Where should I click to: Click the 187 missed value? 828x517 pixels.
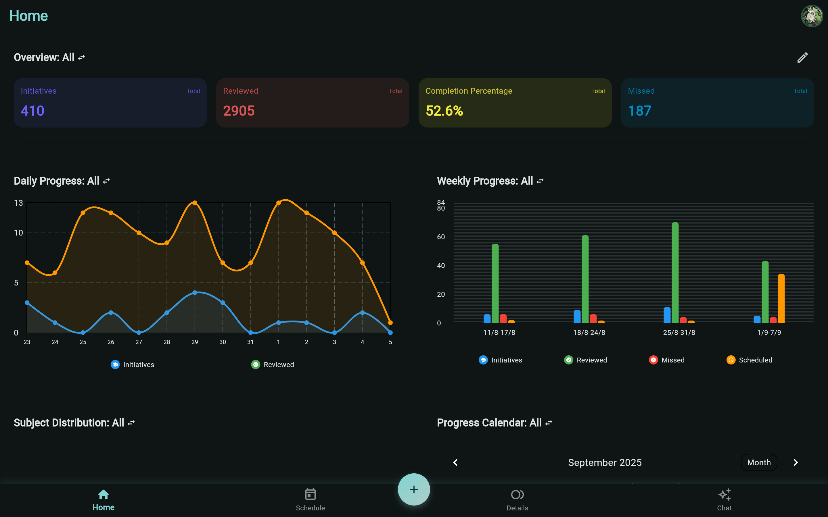pyautogui.click(x=639, y=111)
